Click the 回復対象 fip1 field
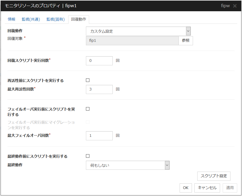 click(x=132, y=40)
